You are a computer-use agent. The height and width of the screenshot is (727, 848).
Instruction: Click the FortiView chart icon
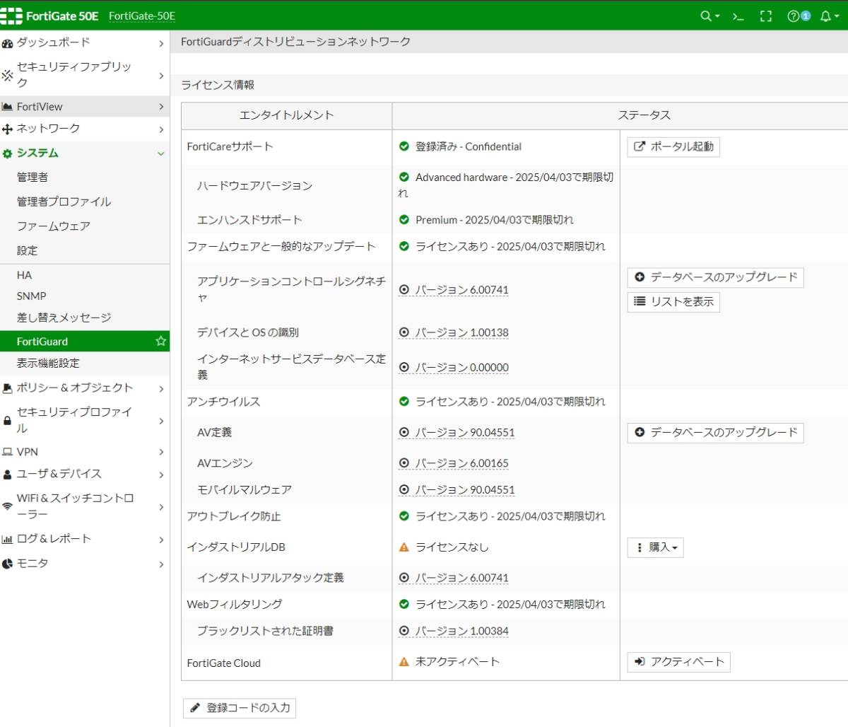7,107
